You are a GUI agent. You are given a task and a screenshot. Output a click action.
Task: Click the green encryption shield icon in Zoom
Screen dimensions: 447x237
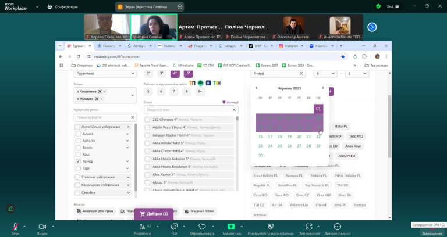(x=378, y=6)
